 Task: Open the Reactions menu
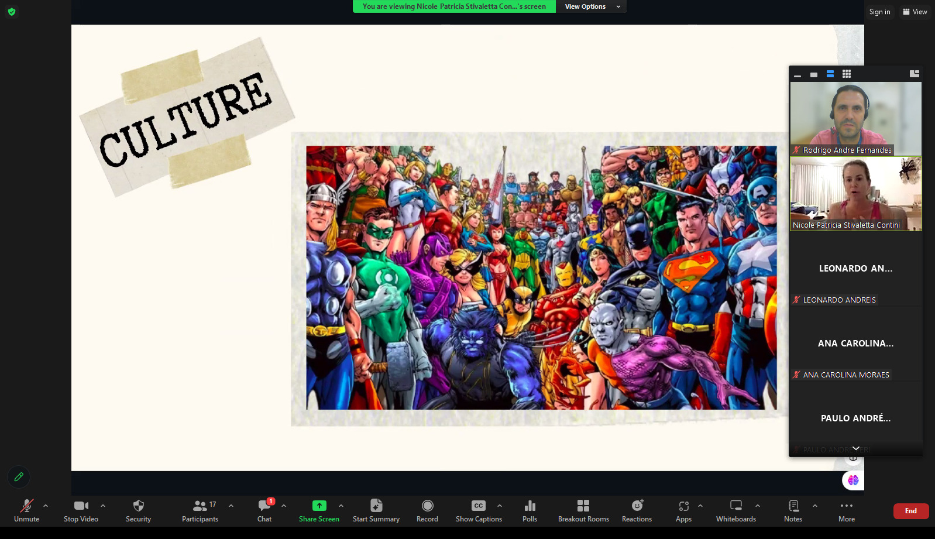637,510
